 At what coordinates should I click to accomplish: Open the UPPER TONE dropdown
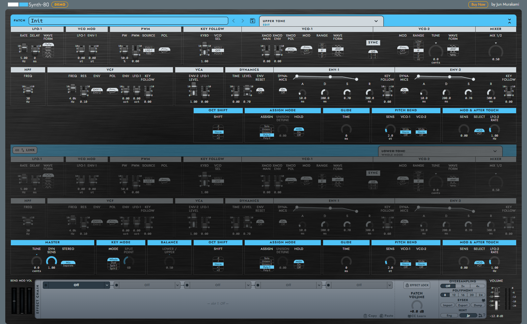(321, 21)
